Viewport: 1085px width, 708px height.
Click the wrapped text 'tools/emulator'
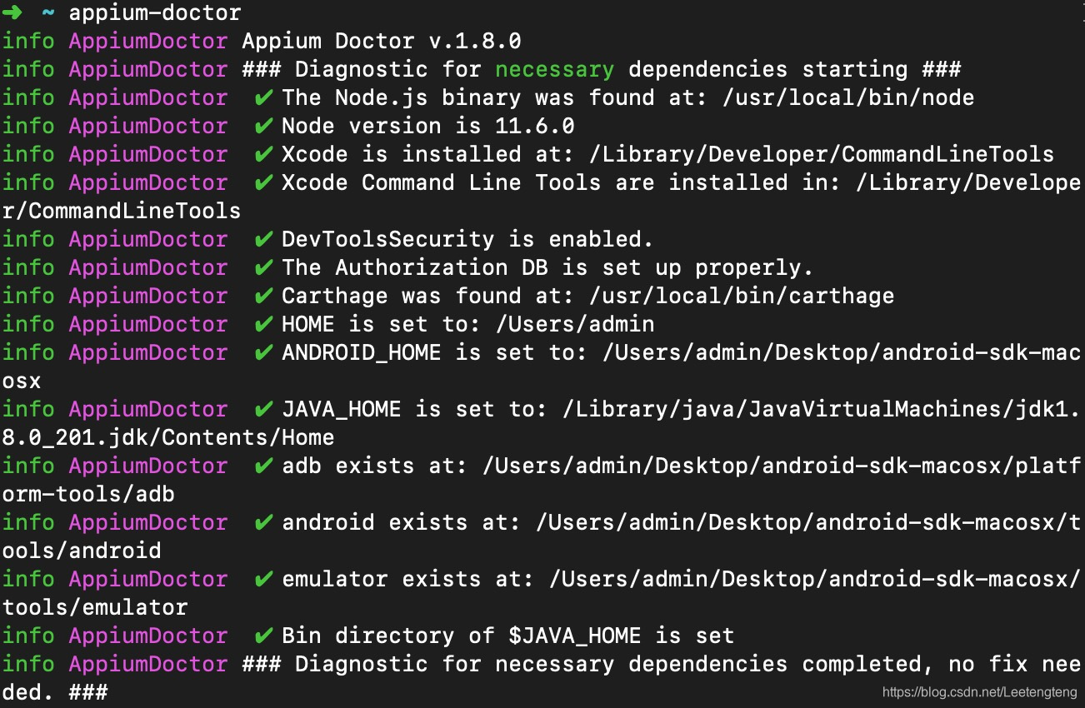tap(95, 608)
